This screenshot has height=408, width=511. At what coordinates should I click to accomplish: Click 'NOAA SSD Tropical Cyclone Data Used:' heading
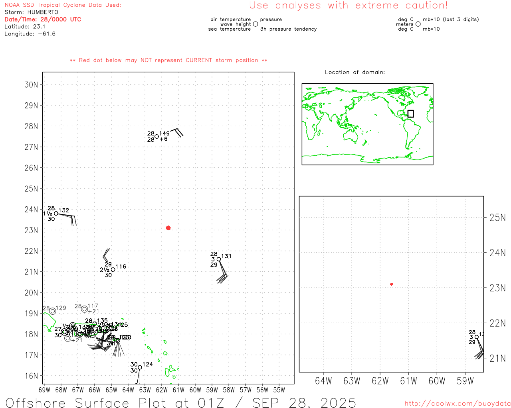point(63,5)
